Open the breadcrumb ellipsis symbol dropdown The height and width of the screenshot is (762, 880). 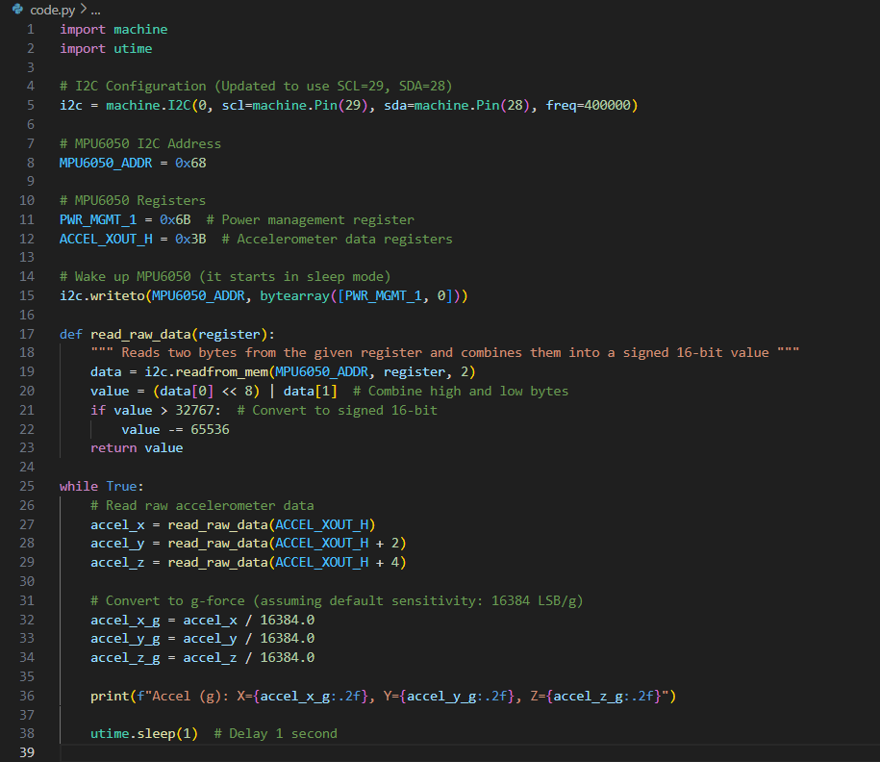pos(94,10)
